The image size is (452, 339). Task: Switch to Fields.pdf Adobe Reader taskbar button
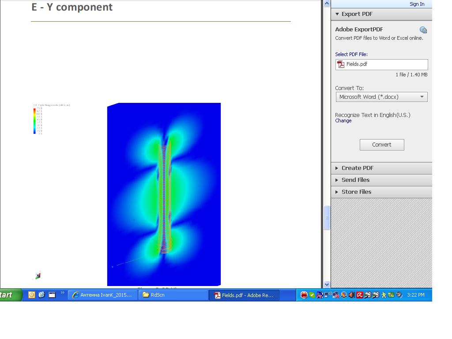click(x=244, y=295)
